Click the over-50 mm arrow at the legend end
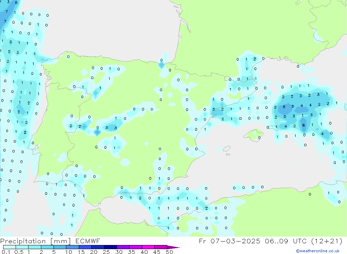 click(x=173, y=247)
